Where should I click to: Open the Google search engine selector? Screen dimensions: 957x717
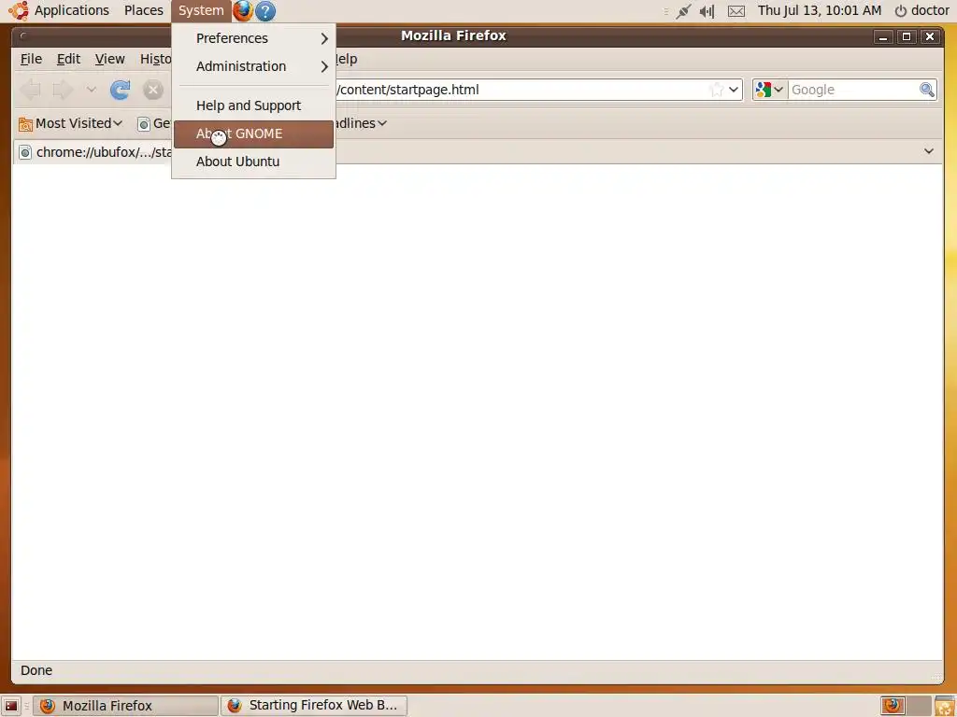(x=770, y=90)
